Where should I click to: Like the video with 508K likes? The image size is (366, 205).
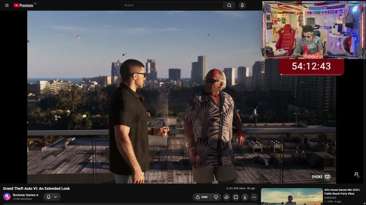202,197
